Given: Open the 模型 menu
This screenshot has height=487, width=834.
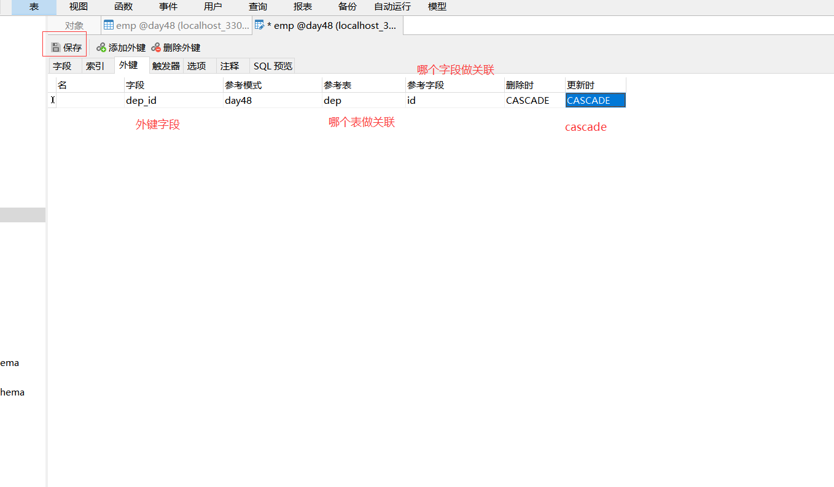Looking at the screenshot, I should point(437,7).
